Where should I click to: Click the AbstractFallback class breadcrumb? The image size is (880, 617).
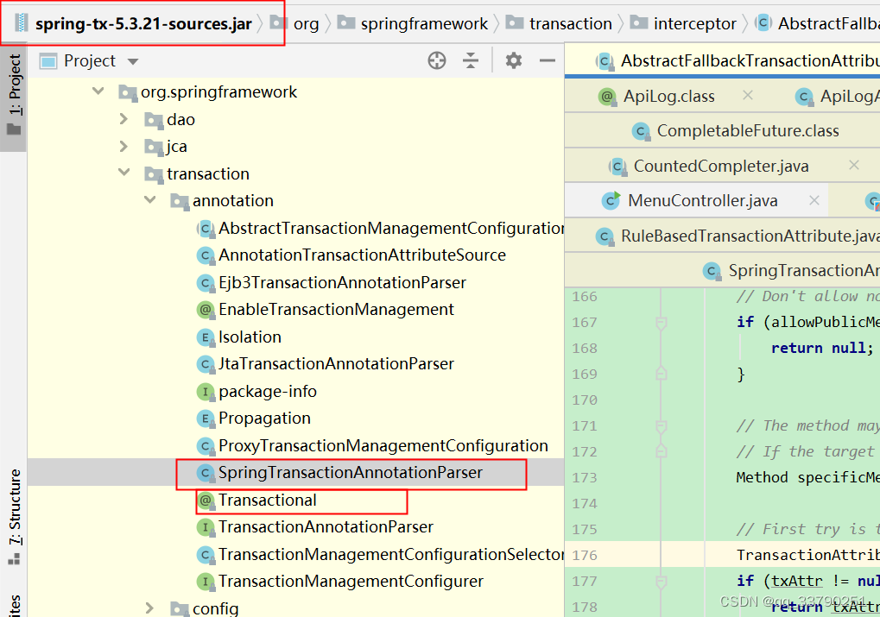(817, 23)
